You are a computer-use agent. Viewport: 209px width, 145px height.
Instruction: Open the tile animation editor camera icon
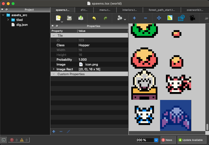(x=192, y=18)
